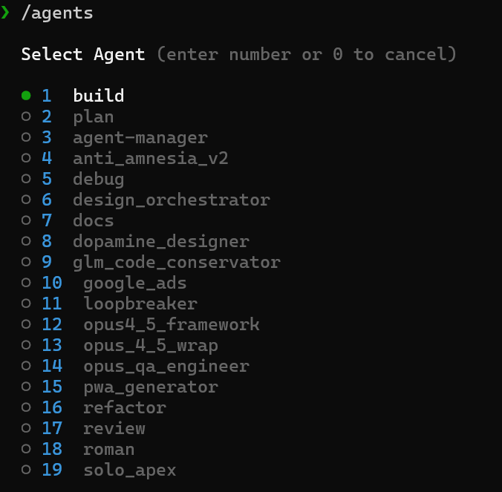Choose the docs agent
The image size is (502, 492).
[93, 220]
